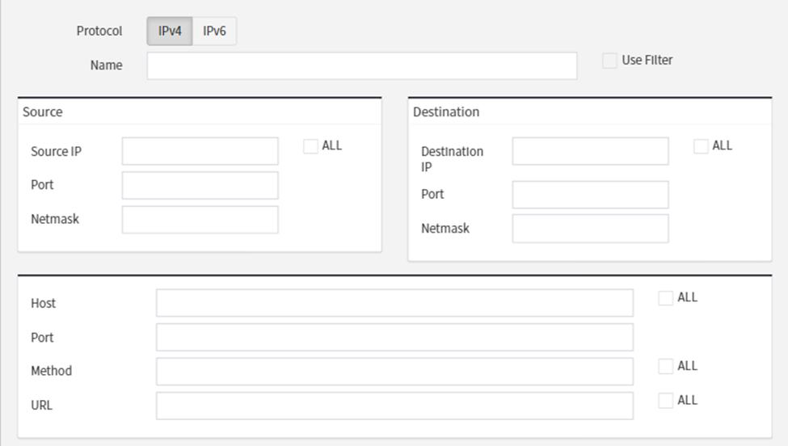Click the Method input field
The image size is (788, 446).
pos(394,372)
